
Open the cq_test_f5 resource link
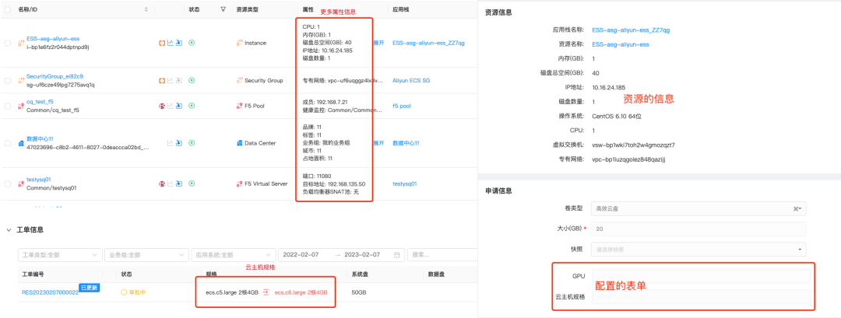[x=40, y=101]
